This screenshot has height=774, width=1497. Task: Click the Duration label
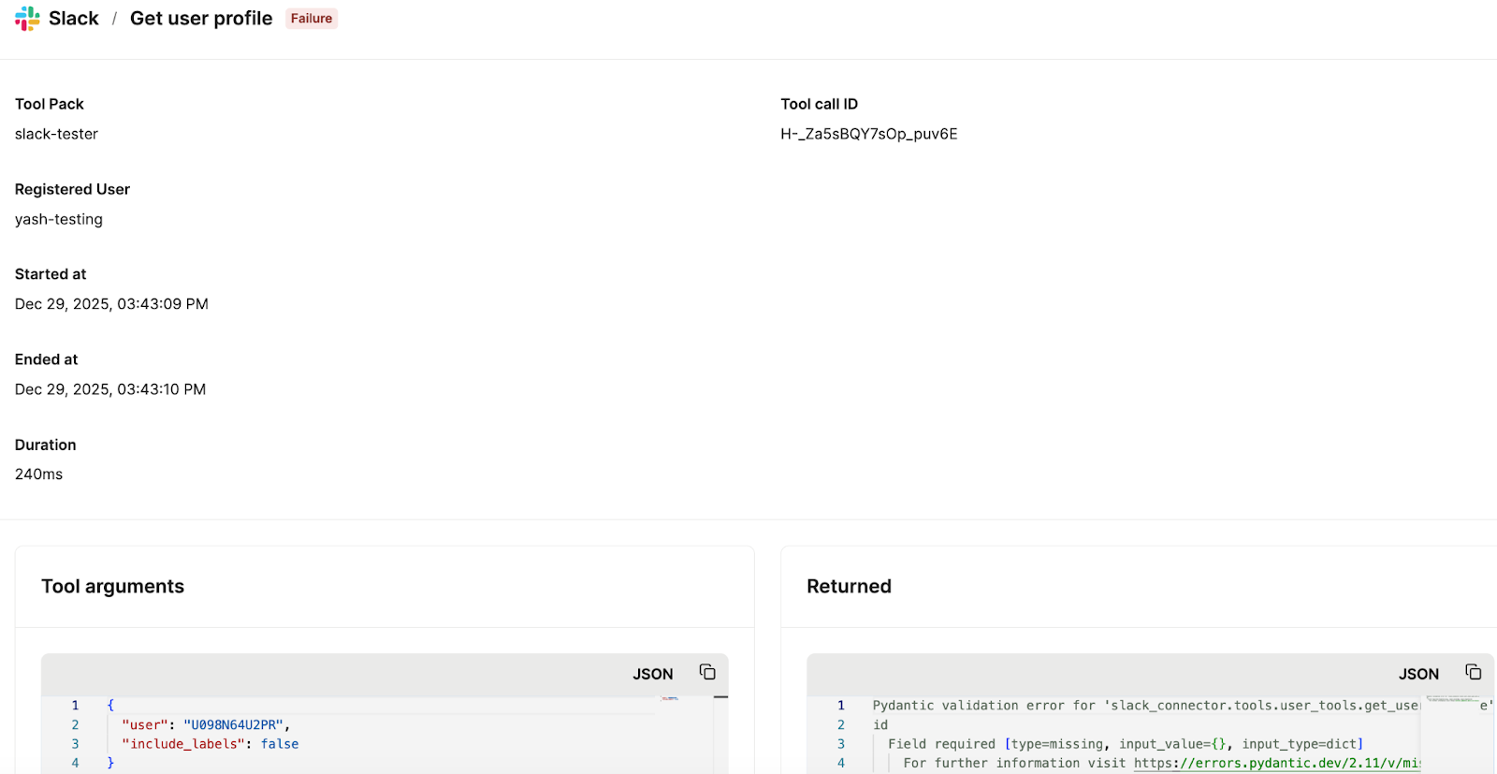click(46, 445)
